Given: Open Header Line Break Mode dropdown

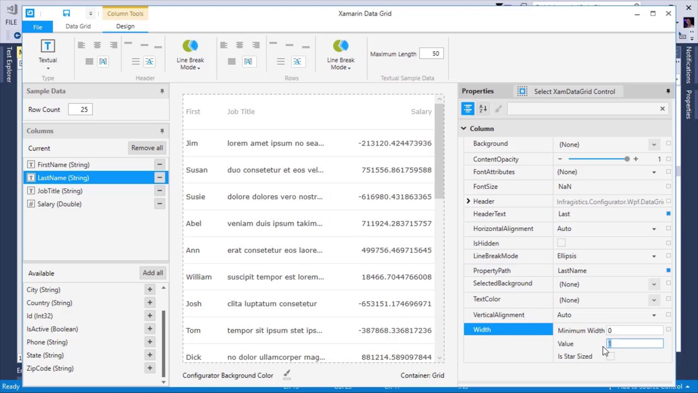Looking at the screenshot, I should point(190,55).
